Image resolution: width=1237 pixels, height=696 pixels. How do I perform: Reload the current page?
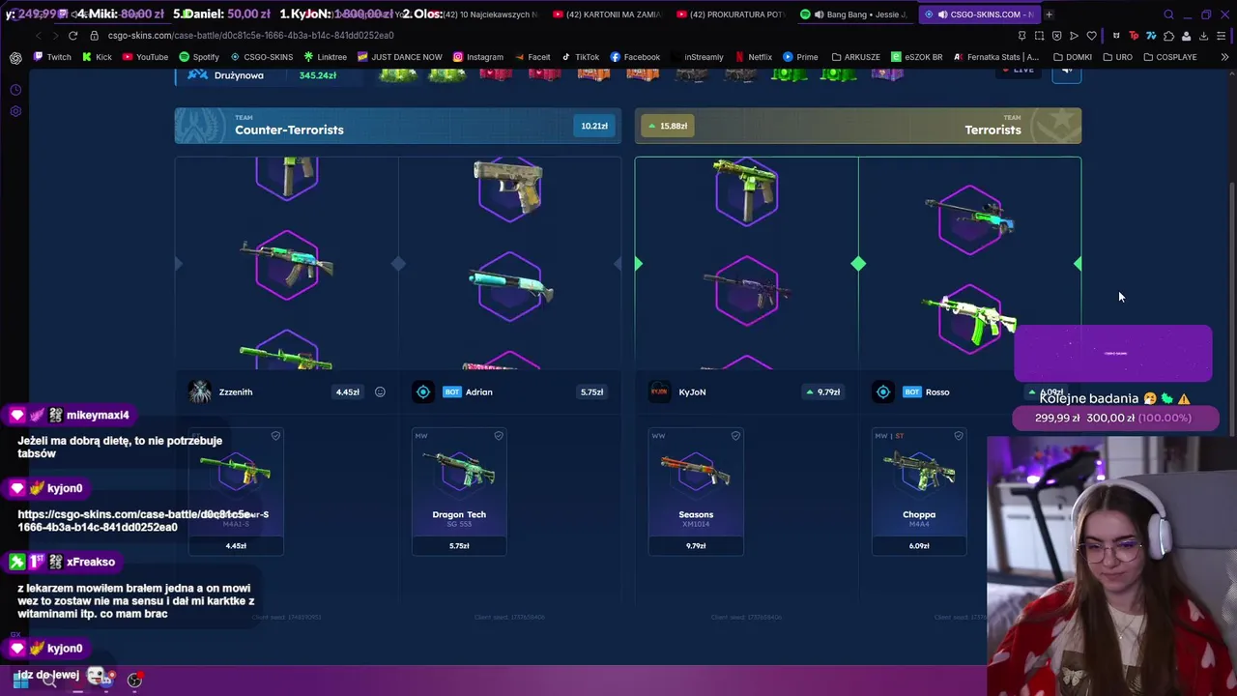click(x=72, y=36)
